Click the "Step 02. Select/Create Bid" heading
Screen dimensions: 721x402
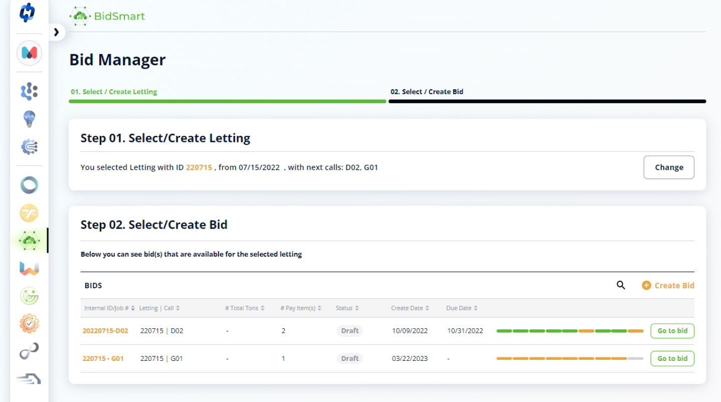click(154, 225)
